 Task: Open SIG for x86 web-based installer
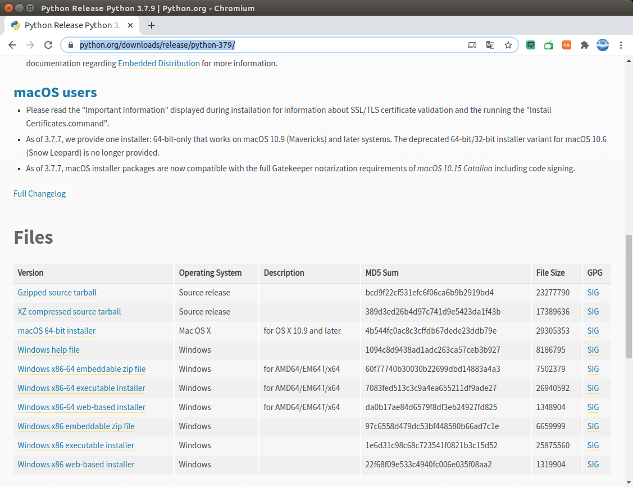(x=593, y=465)
